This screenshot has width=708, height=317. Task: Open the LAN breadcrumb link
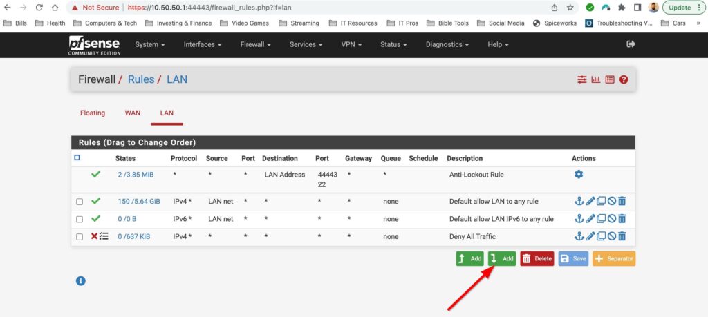click(177, 79)
